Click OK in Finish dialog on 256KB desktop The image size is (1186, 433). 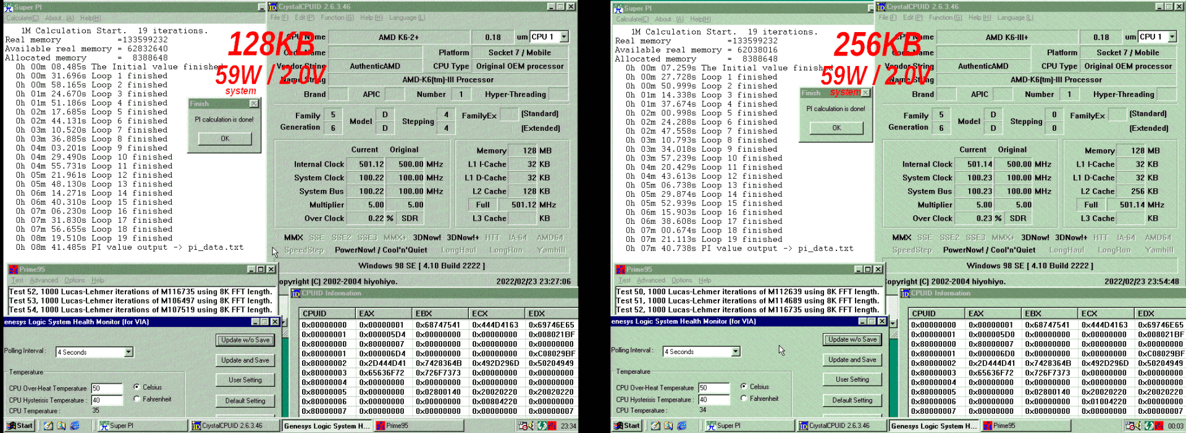[x=836, y=128]
